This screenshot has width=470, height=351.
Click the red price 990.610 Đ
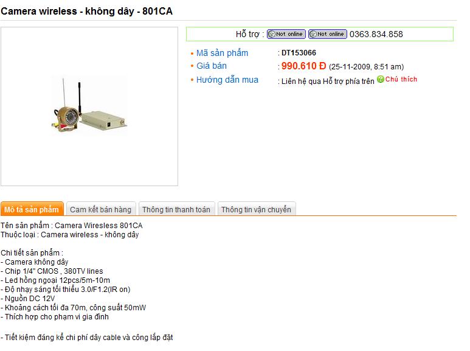303,66
